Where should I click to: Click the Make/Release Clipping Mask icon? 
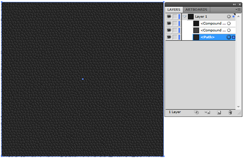[x=196, y=112]
